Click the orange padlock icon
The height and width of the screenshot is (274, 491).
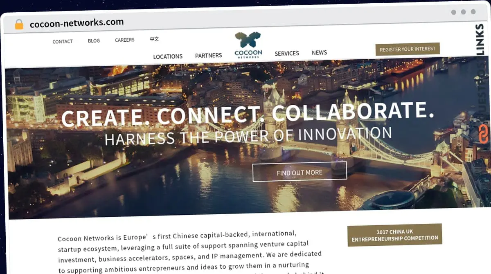coord(19,24)
